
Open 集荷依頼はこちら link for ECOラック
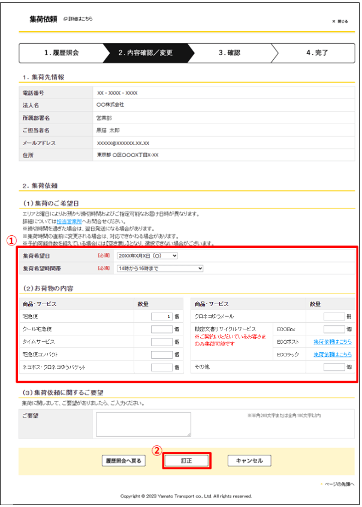(333, 355)
